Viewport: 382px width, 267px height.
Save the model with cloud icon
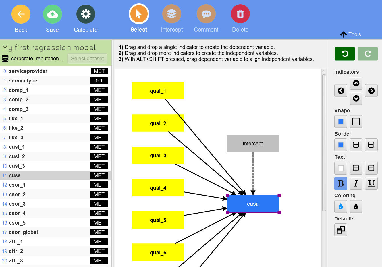52,14
